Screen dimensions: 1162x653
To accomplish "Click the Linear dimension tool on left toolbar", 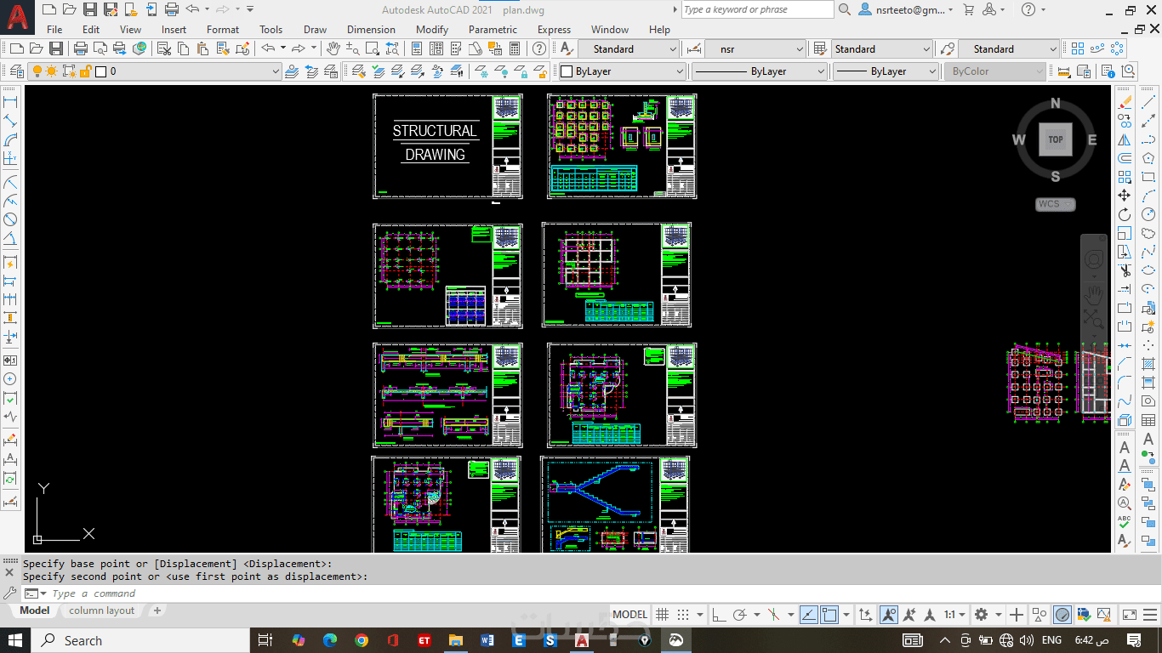I will tap(11, 102).
